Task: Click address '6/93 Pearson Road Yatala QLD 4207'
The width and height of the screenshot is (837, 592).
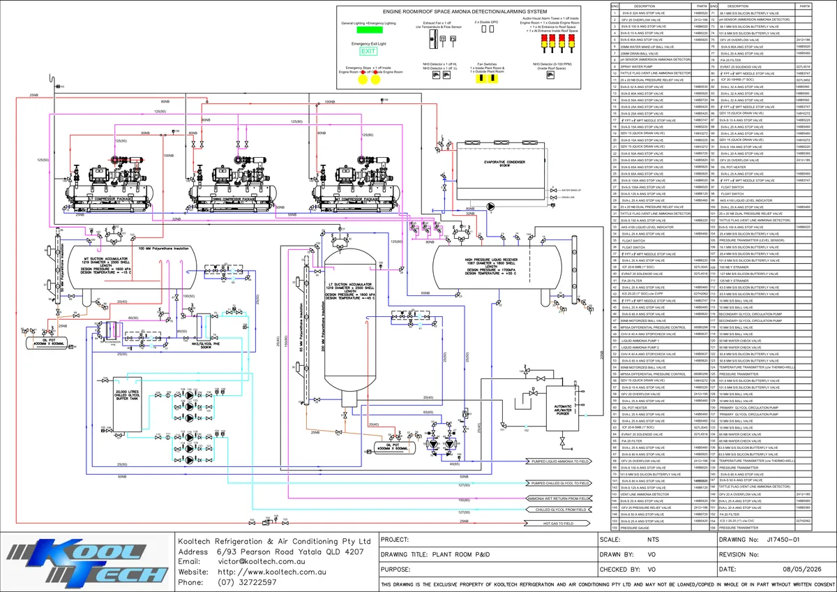Action: point(291,552)
